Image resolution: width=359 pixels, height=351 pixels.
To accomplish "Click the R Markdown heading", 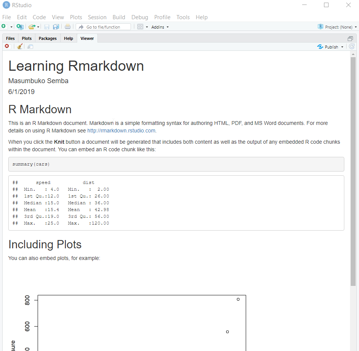I will pos(40,109).
